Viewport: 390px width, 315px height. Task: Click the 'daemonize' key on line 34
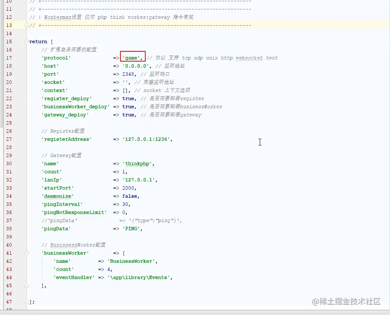point(57,196)
